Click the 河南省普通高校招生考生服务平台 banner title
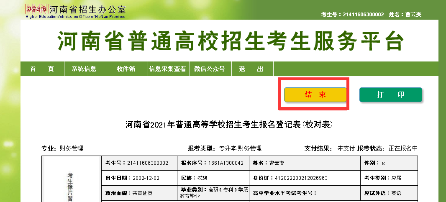The image size is (446, 202). (x=231, y=42)
